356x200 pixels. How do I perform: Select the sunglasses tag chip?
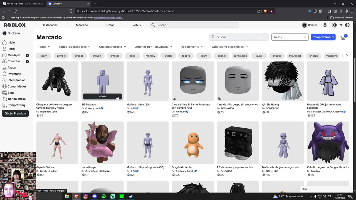pyautogui.click(x=240, y=56)
